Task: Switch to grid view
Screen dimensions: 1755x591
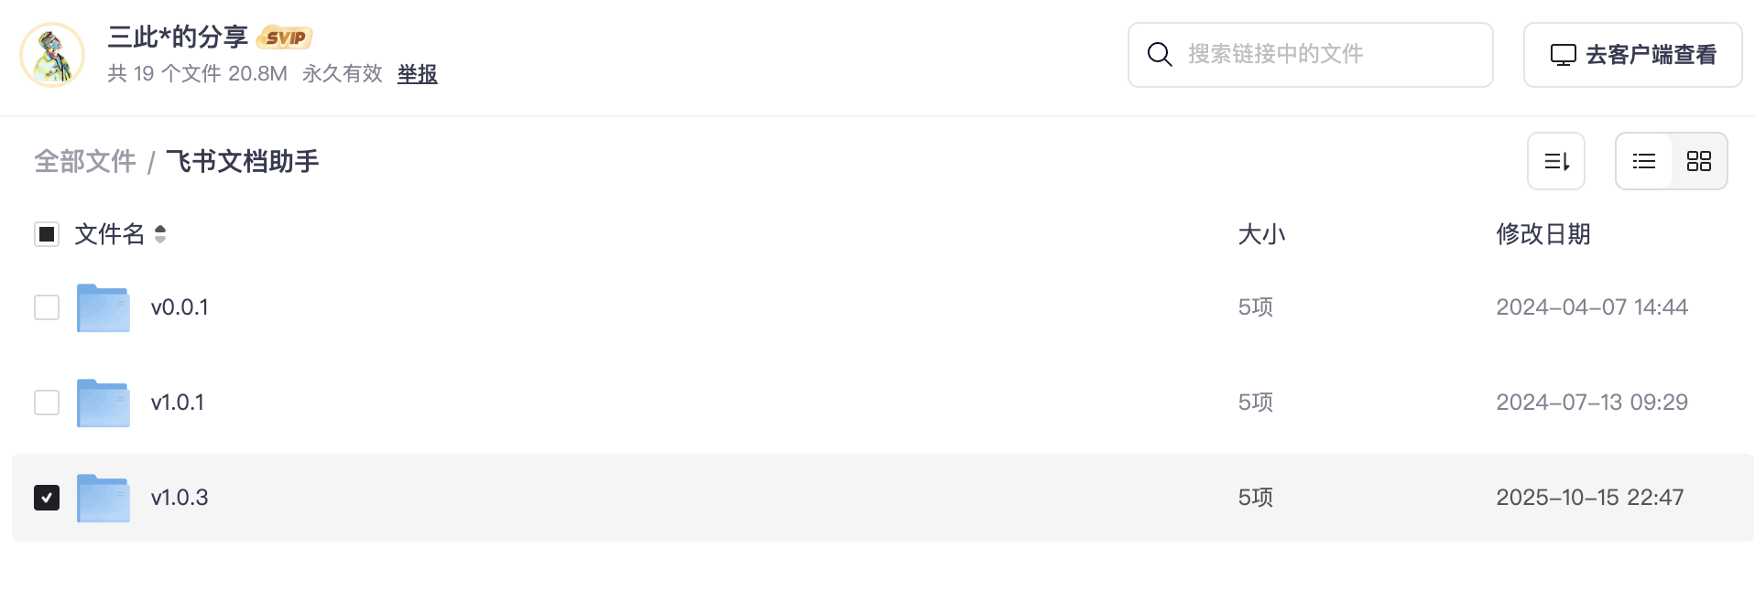Action: [x=1699, y=162]
